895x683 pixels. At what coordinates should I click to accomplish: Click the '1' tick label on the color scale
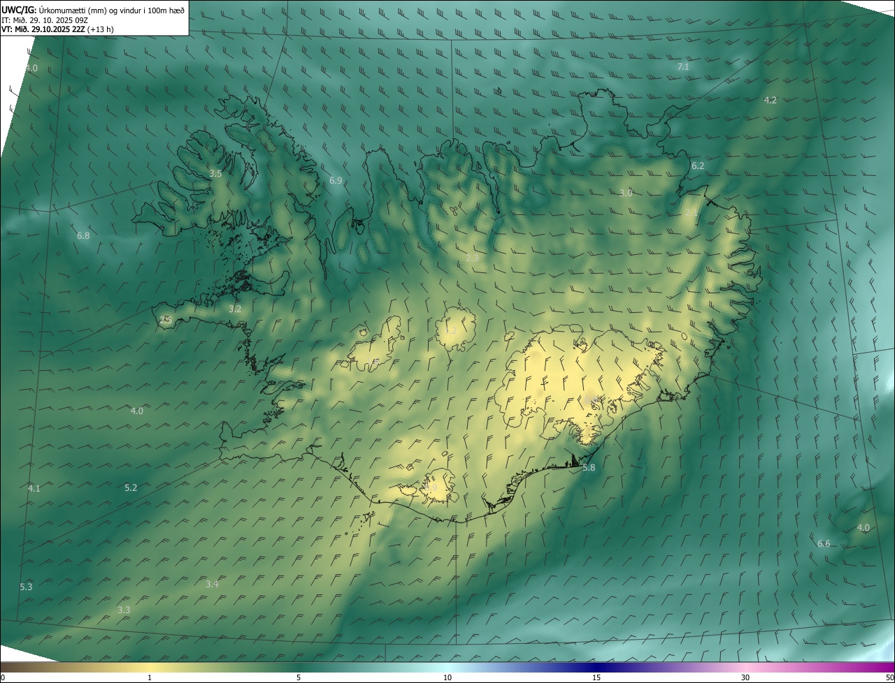(150, 678)
